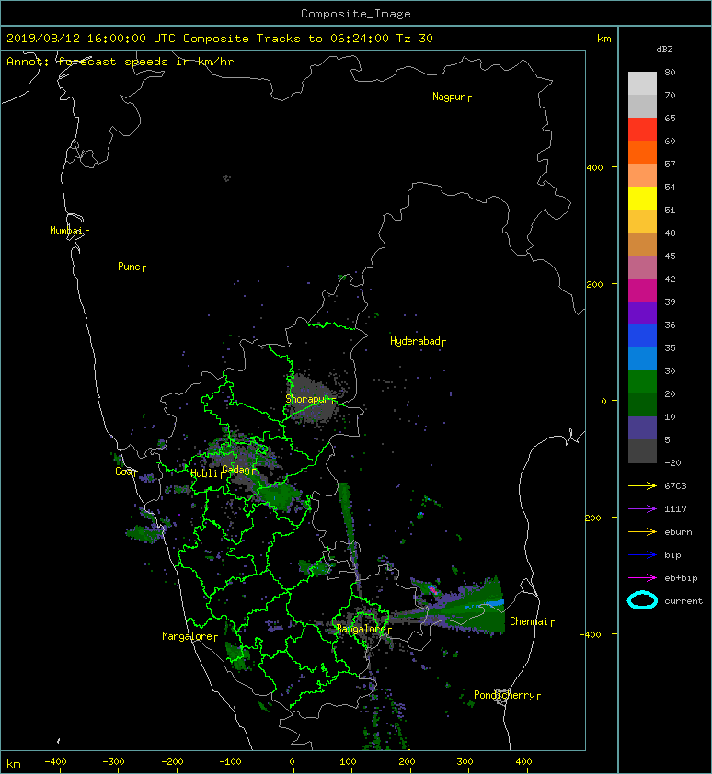Click the yellow 67CB arrow in legend
The height and width of the screenshot is (774, 712).
(642, 485)
